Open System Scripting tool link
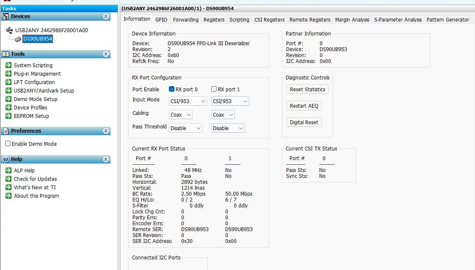The image size is (475, 270). click(33, 65)
